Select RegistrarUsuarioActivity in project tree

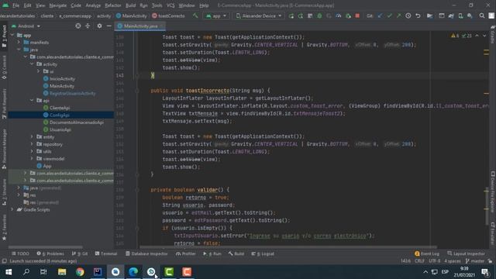(72, 93)
